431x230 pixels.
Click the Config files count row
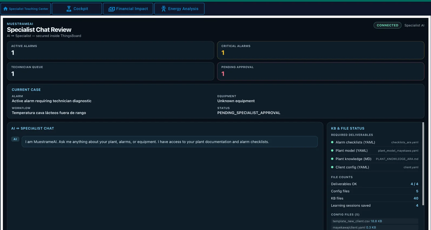coord(374,191)
